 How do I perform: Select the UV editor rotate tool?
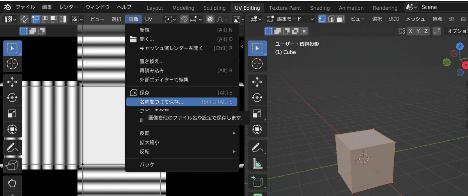pyautogui.click(x=12, y=98)
